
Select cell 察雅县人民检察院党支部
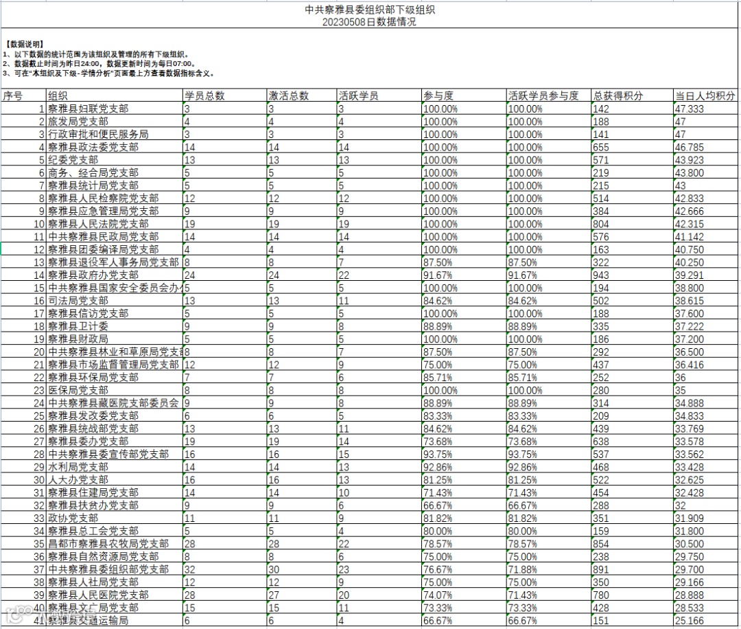(x=115, y=198)
